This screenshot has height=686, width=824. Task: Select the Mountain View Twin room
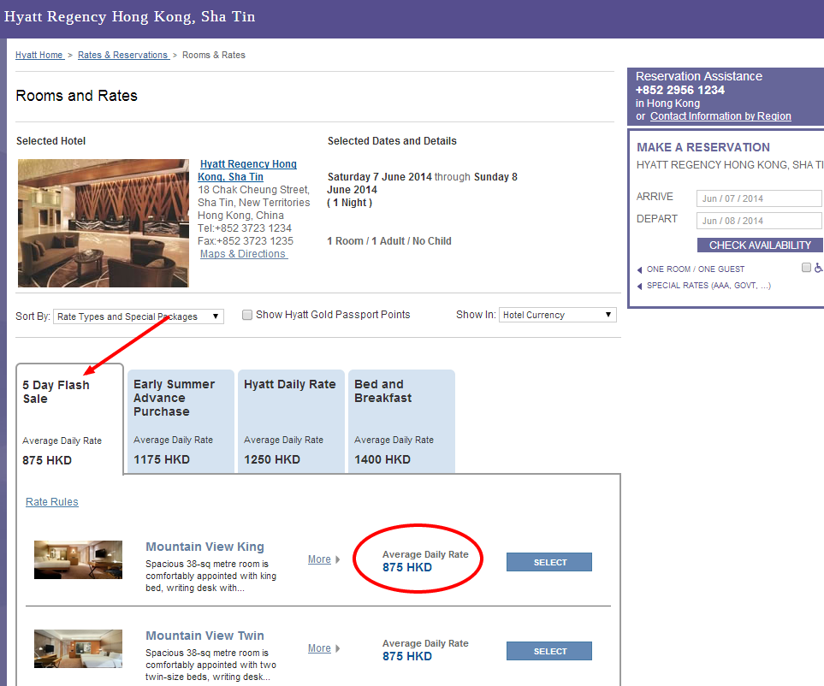tap(549, 651)
